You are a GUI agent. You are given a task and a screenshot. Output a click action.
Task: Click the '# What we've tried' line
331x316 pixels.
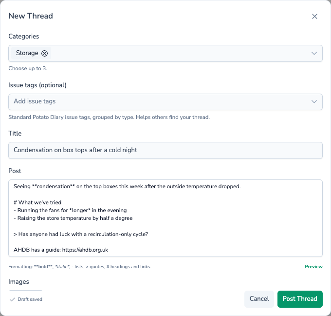pyautogui.click(x=37, y=202)
